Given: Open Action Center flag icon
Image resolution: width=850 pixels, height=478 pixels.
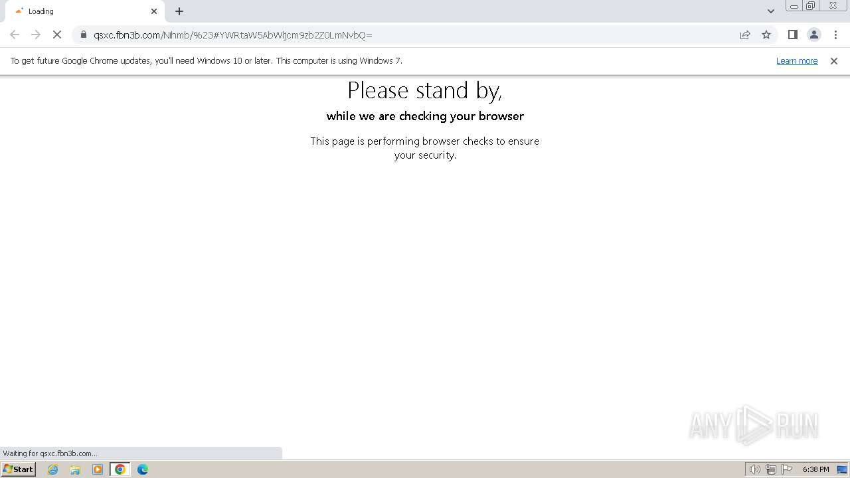Looking at the screenshot, I should tap(787, 469).
